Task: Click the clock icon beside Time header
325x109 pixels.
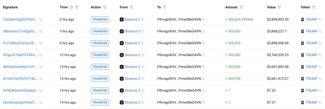Action: (x=71, y=7)
